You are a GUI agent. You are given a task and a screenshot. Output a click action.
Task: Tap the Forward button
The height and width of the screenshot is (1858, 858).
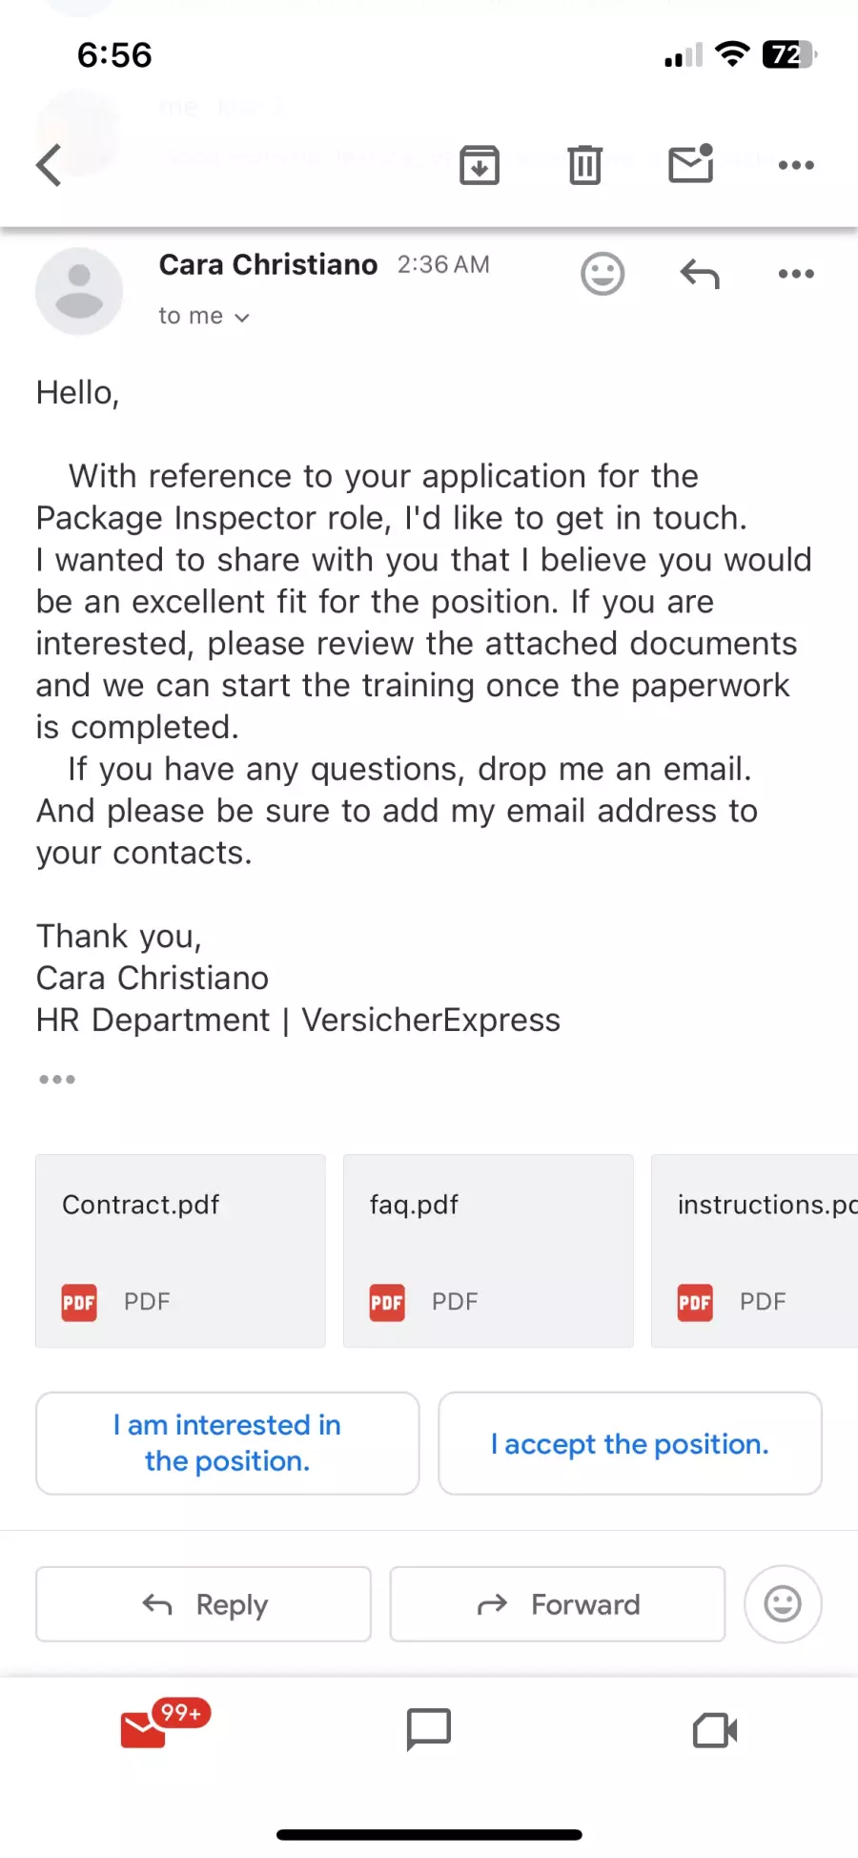point(558,1604)
